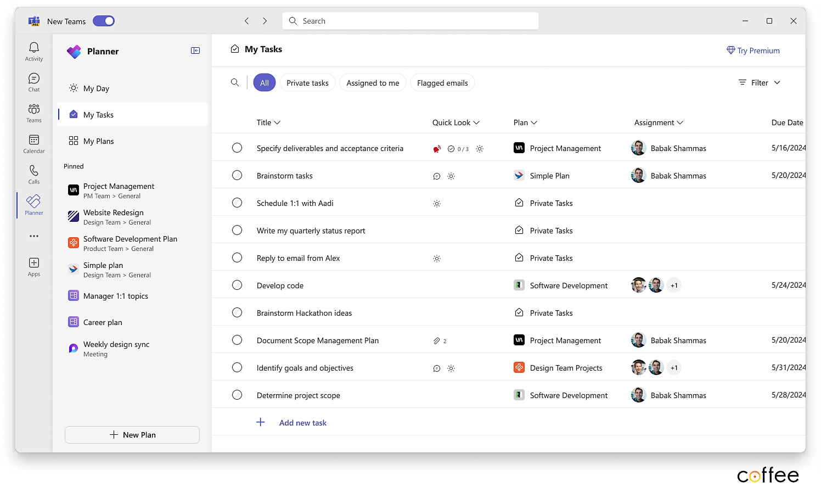Switch to Private tasks filter

pos(307,83)
